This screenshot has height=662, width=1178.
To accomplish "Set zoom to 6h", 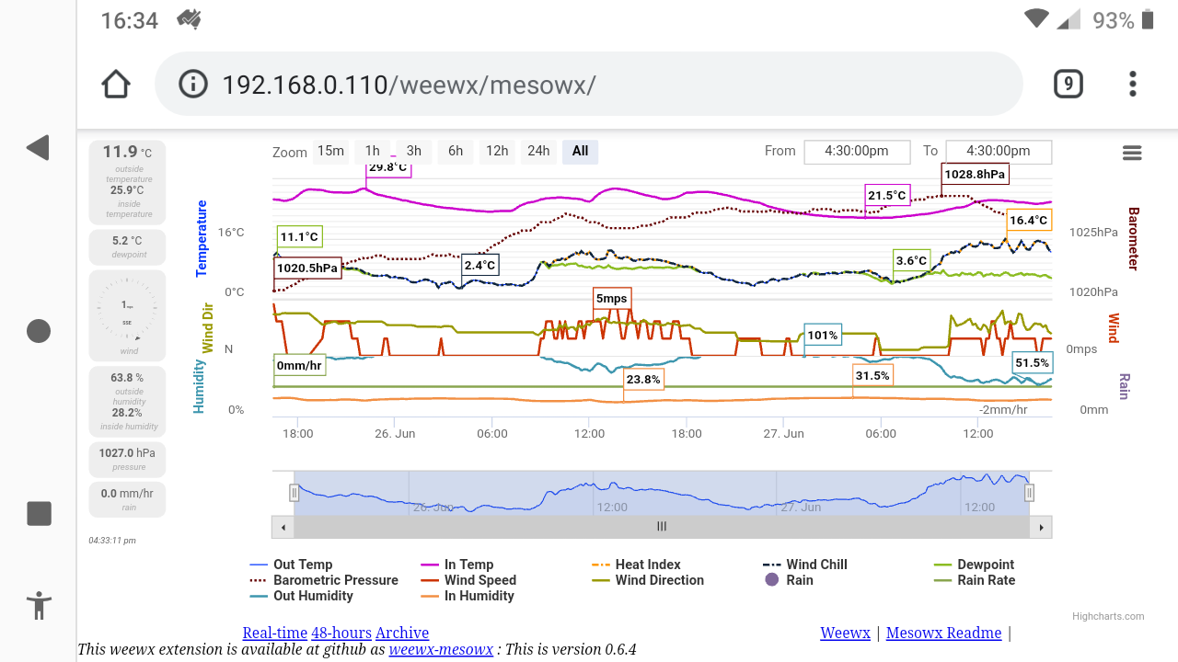I will pyautogui.click(x=456, y=152).
